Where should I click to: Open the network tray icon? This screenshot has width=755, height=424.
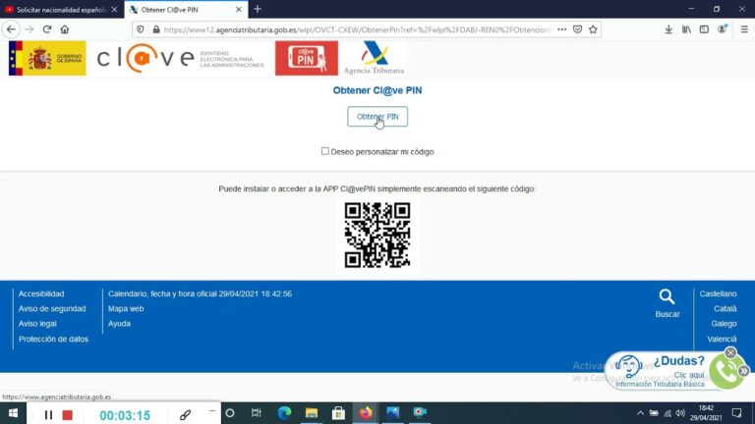tap(668, 413)
